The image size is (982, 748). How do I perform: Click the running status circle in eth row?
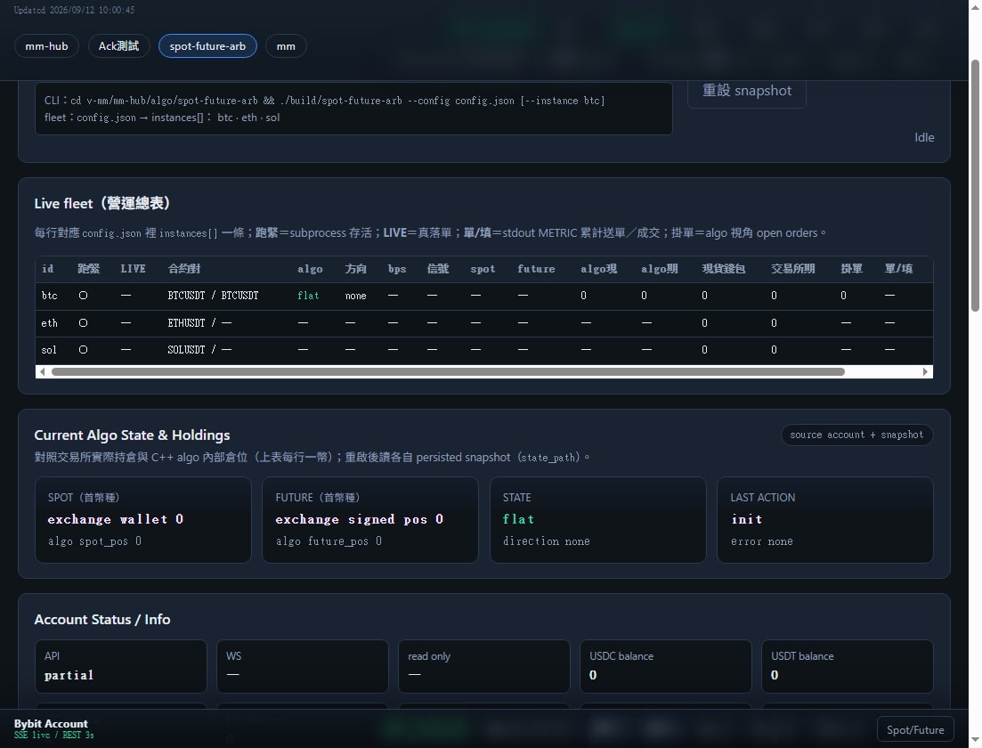point(84,322)
